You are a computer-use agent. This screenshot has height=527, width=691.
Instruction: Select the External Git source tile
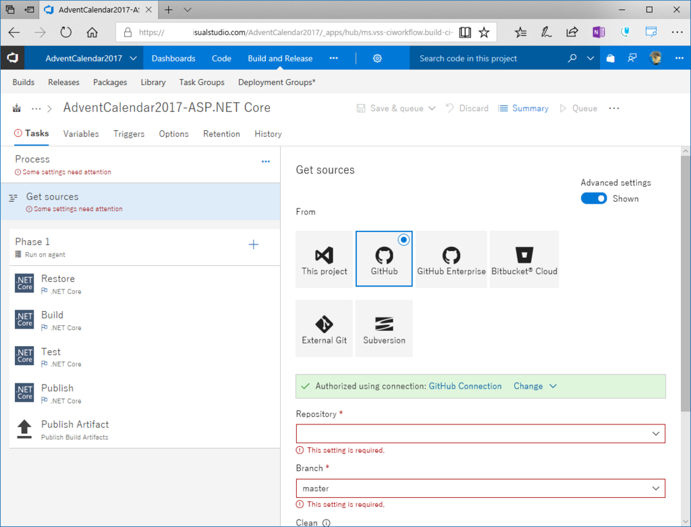coord(325,328)
